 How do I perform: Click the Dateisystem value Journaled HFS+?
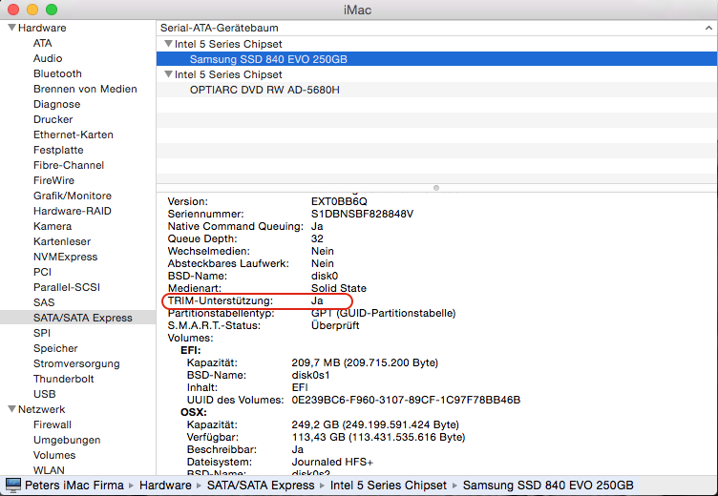[332, 462]
